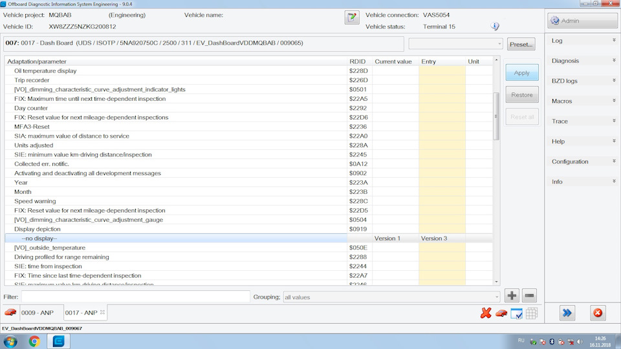Click the Admin user icon button
This screenshot has width=621, height=349.
pos(582,21)
